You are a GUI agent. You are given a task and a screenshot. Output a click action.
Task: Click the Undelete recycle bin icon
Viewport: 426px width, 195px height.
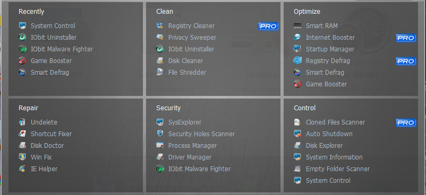coord(22,122)
